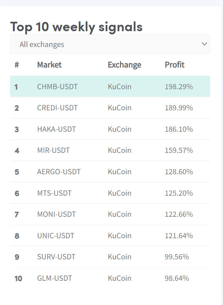
Task: Click the dropdown chevron arrow
Action: (x=204, y=44)
